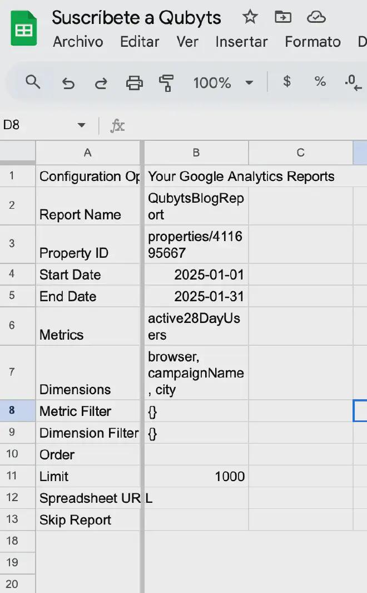Click the select-all corner box
The height and width of the screenshot is (593, 367).
click(18, 153)
